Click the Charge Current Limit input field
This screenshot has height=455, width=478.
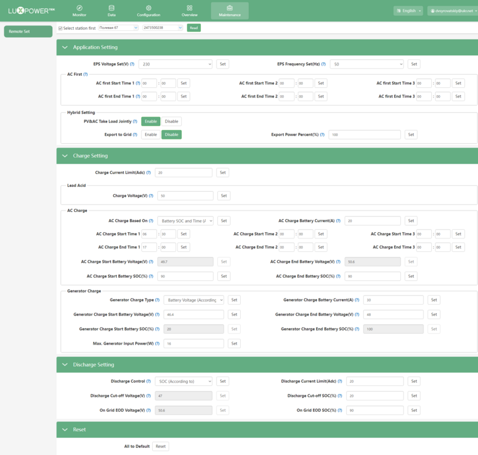(x=184, y=173)
